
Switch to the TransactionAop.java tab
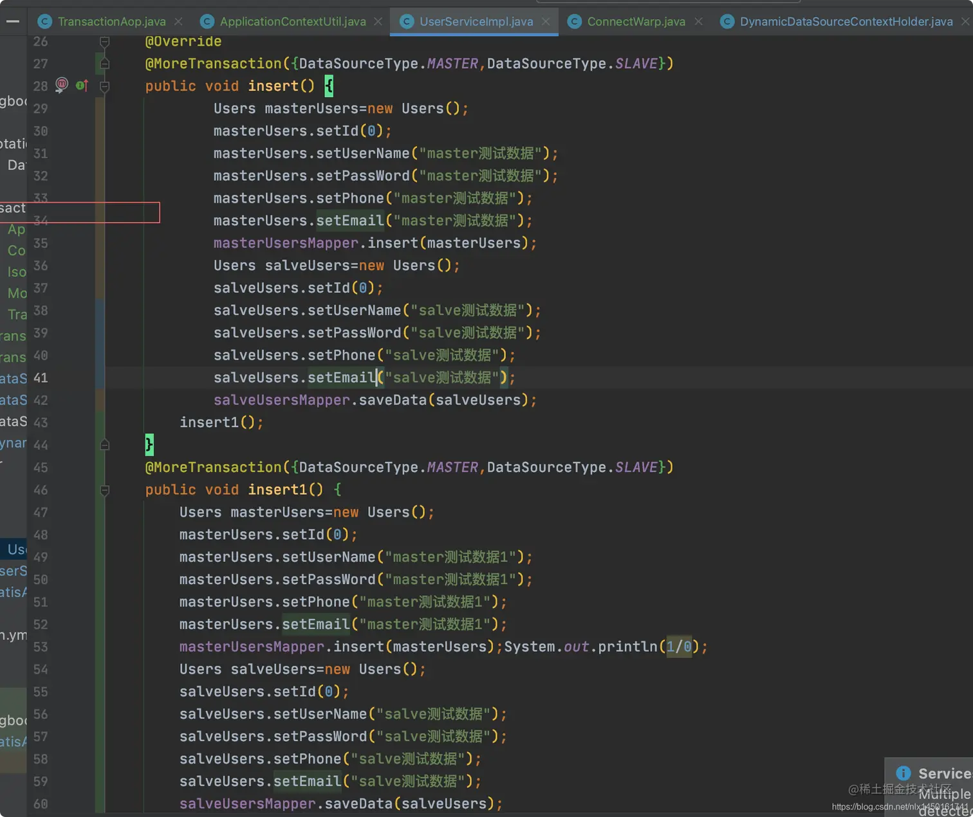111,21
